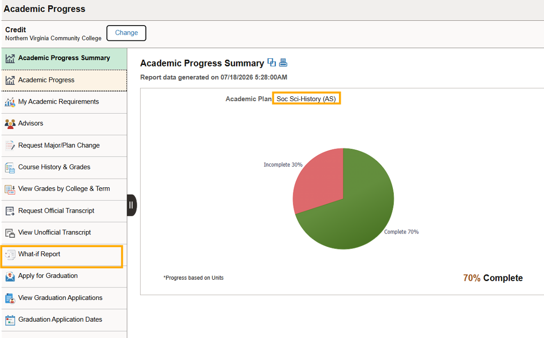Click the Request Major/Plan Change pencil icon
The width and height of the screenshot is (544, 338).
pos(10,145)
